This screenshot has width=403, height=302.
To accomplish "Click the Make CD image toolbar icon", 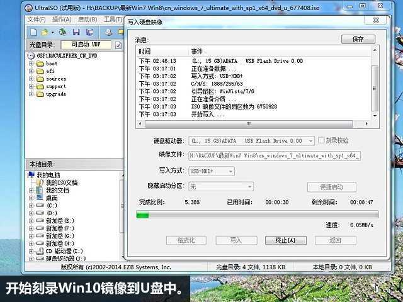I will click(109, 32).
